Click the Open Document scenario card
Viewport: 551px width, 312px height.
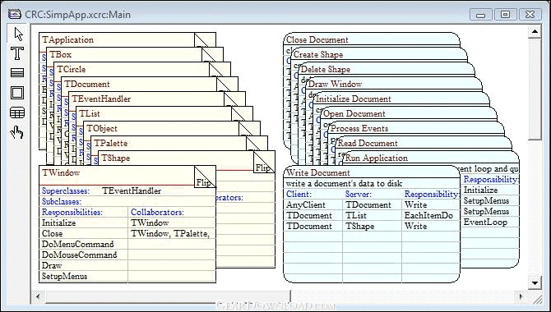354,113
